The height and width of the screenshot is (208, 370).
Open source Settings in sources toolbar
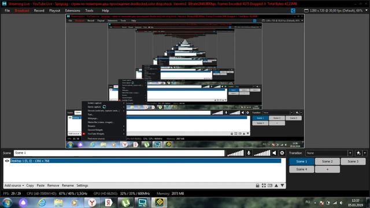pyautogui.click(x=82, y=185)
